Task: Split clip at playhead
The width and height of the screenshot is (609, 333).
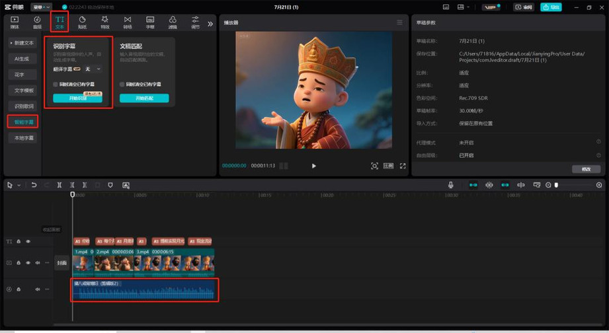Action: [60, 185]
